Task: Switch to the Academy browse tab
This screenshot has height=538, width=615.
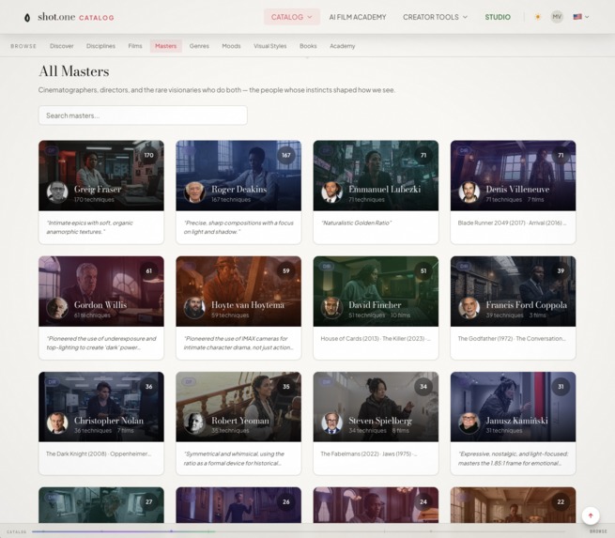Action: click(342, 46)
